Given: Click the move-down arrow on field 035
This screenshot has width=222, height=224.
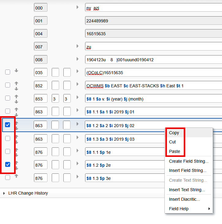Looking at the screenshot, I should tap(17, 71).
